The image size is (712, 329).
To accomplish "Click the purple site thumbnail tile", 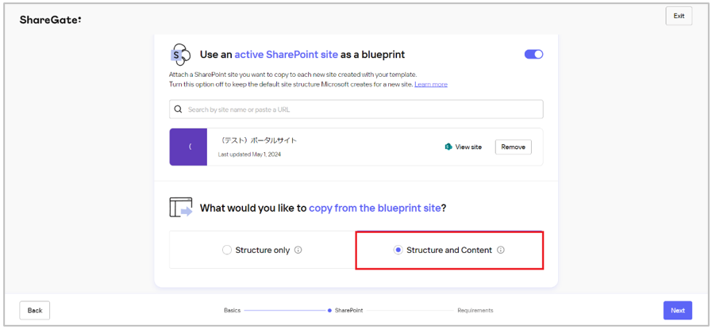I will point(188,147).
